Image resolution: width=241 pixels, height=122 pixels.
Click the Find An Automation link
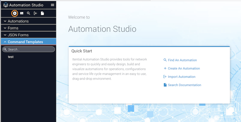point(180,60)
